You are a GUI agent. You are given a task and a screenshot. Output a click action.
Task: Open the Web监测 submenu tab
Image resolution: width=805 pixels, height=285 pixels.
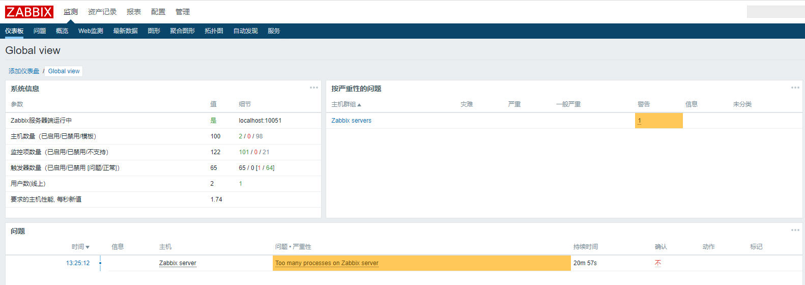click(x=91, y=31)
